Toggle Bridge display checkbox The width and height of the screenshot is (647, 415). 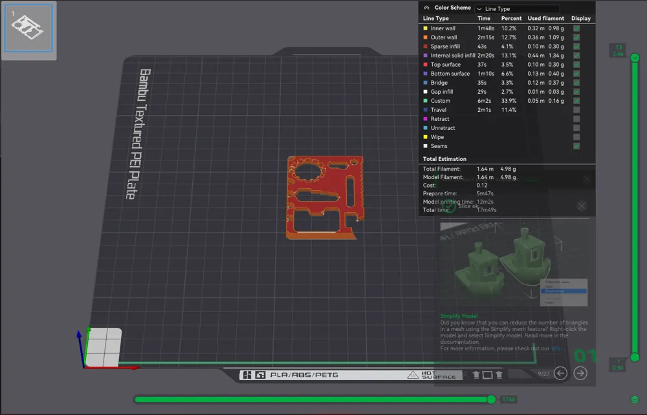(x=576, y=83)
